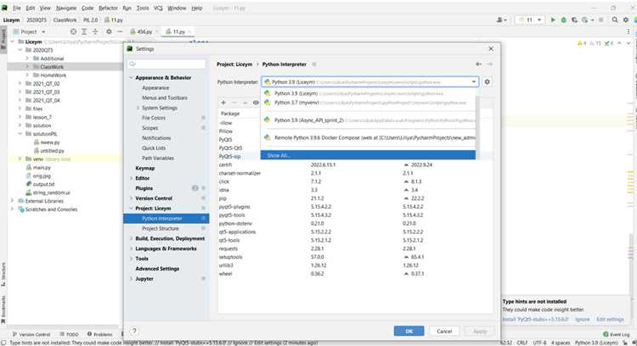Open the Refactor menu
This screenshot has width=637, height=346.
tap(108, 8)
